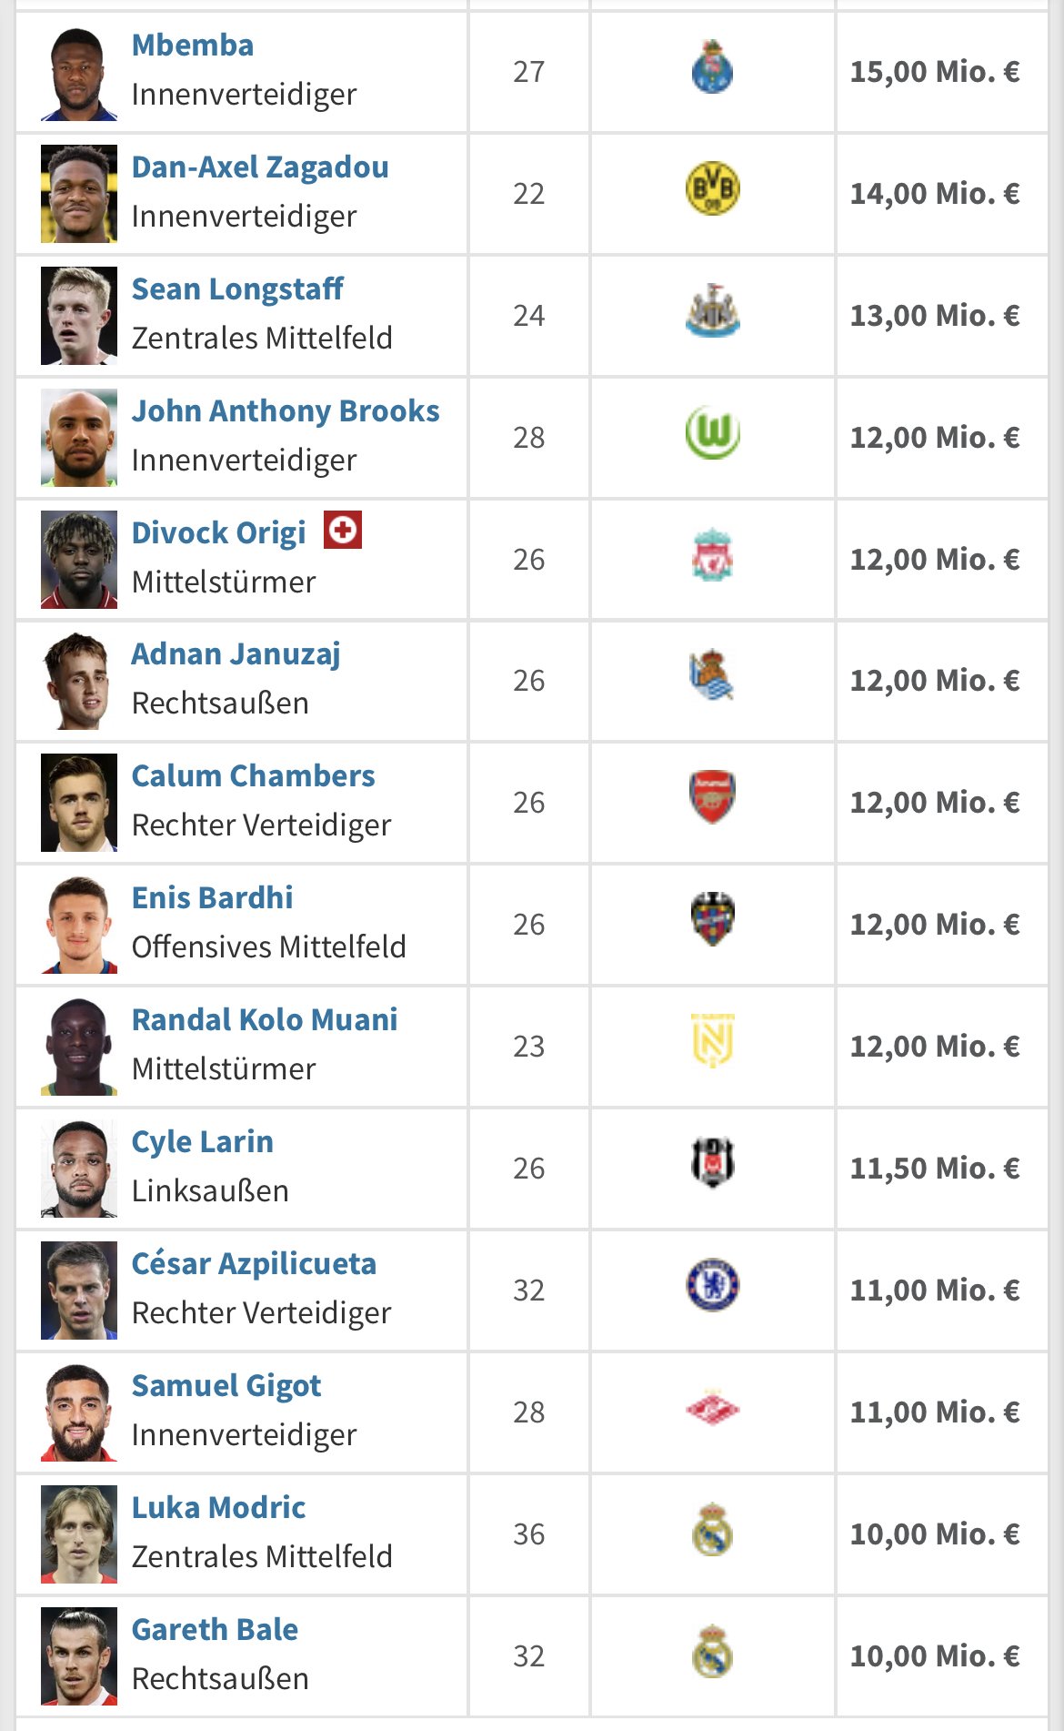Click the César Azpilicueta name link
The width and height of the screenshot is (1064, 1731).
click(254, 1264)
